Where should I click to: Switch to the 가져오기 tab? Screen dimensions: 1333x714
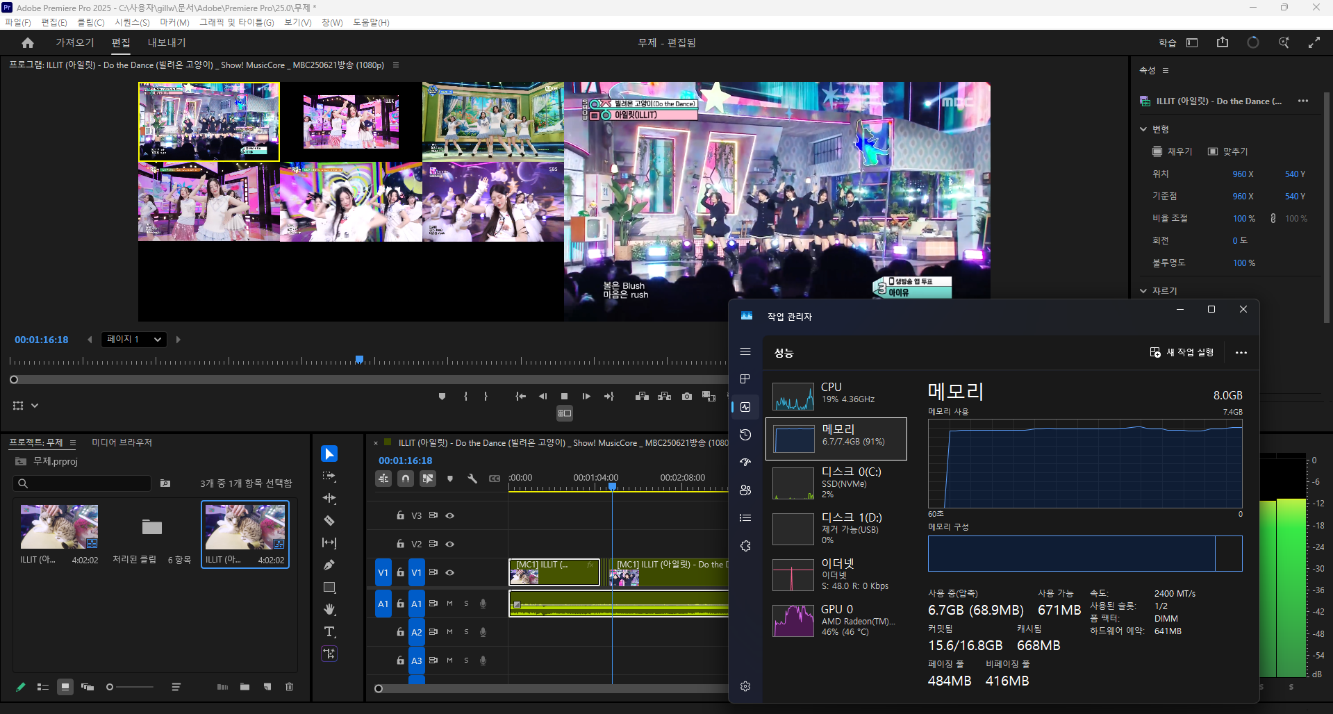tap(75, 43)
